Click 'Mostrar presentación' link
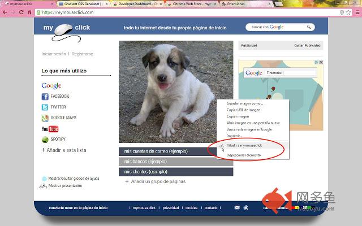The width and height of the screenshot is (362, 226). (x=66, y=186)
